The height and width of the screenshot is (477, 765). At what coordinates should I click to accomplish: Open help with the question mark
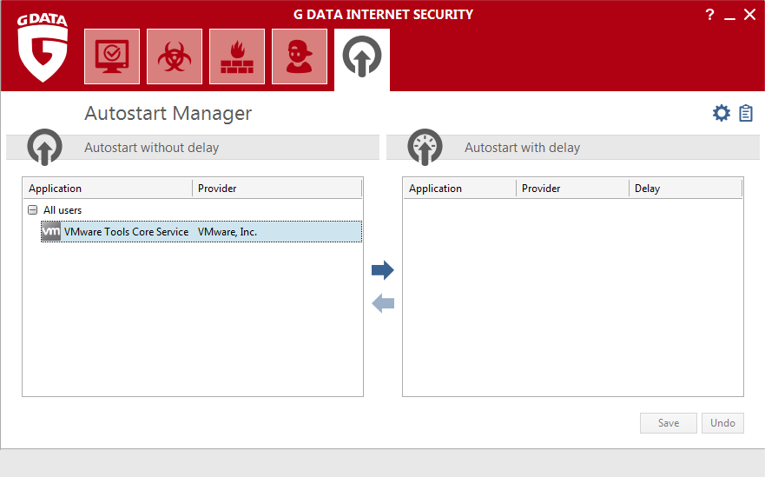coord(710,15)
